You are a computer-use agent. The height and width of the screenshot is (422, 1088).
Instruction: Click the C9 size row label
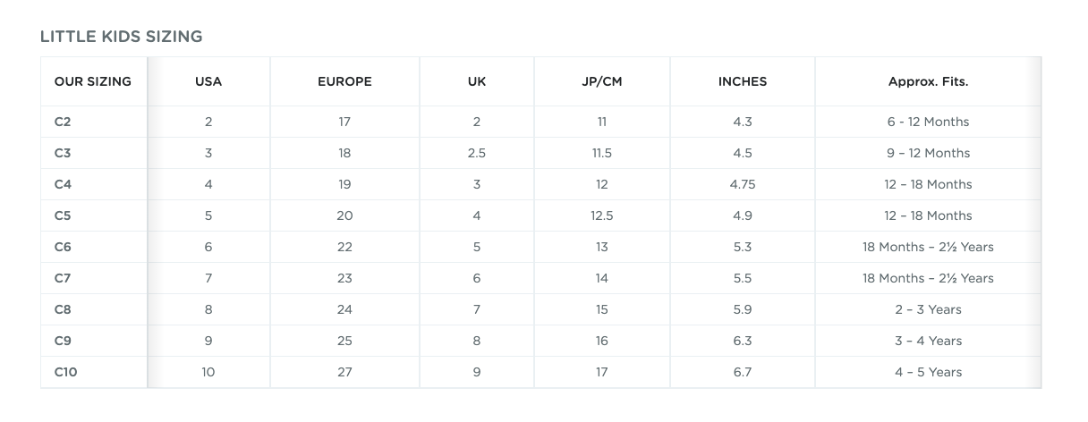tap(63, 341)
